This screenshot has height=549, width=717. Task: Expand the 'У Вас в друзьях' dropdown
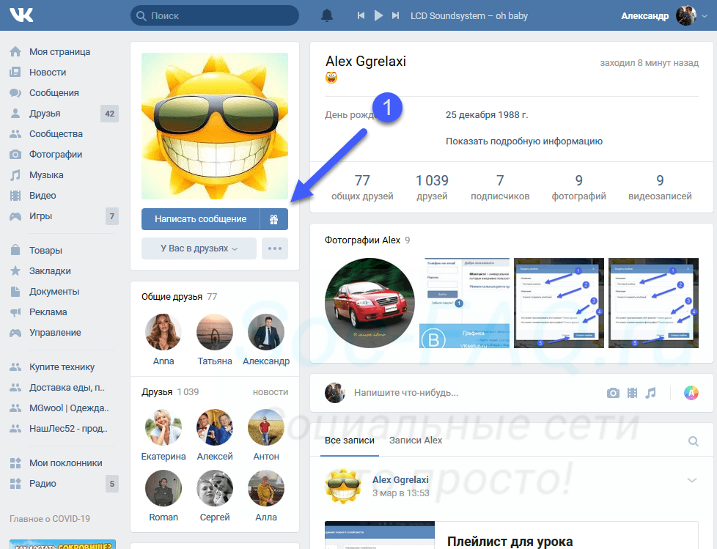point(199,248)
